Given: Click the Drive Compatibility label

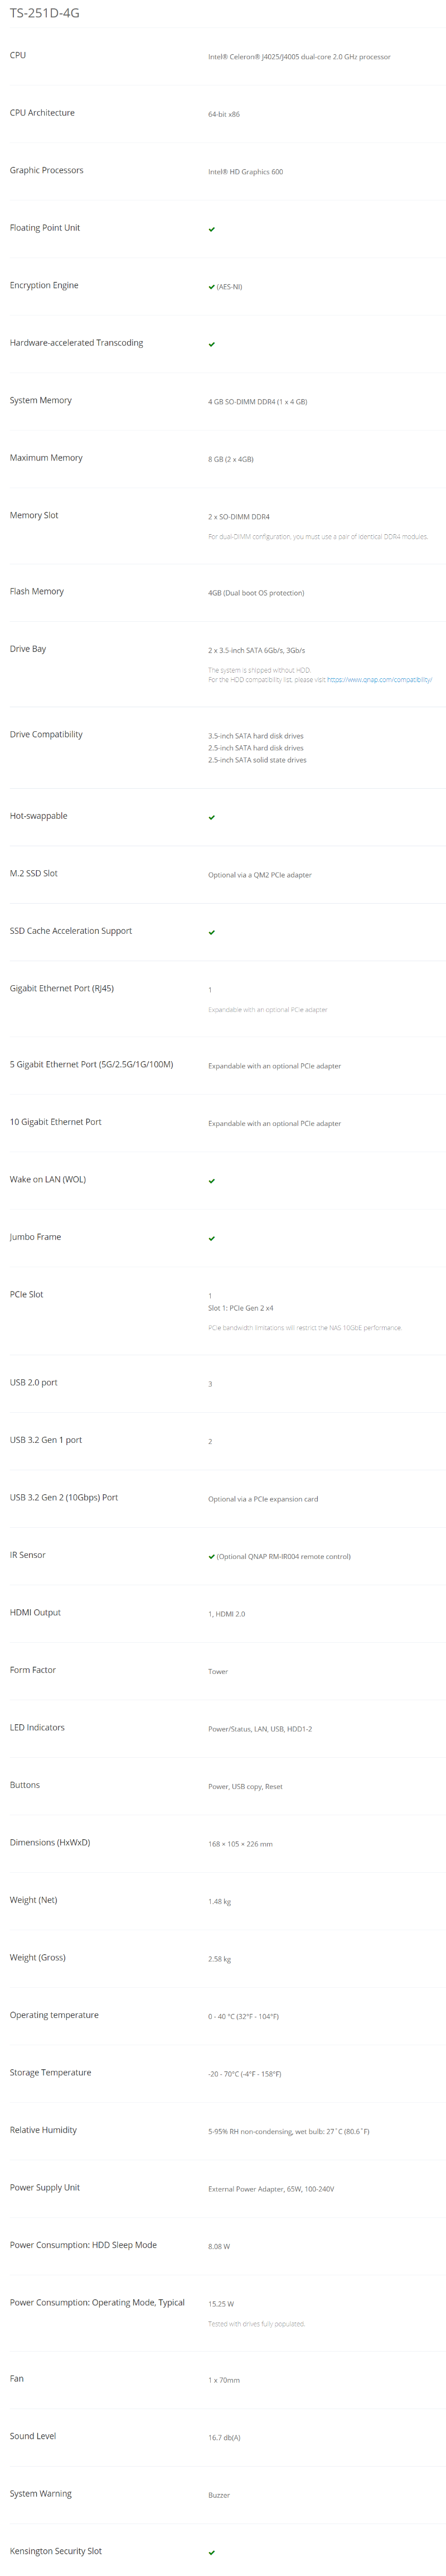Looking at the screenshot, I should (46, 734).
